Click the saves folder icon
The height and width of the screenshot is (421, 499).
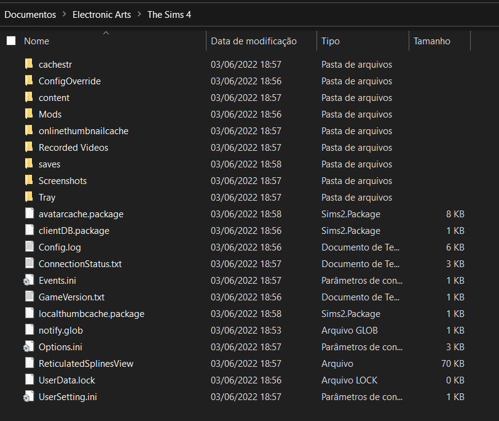pos(29,164)
